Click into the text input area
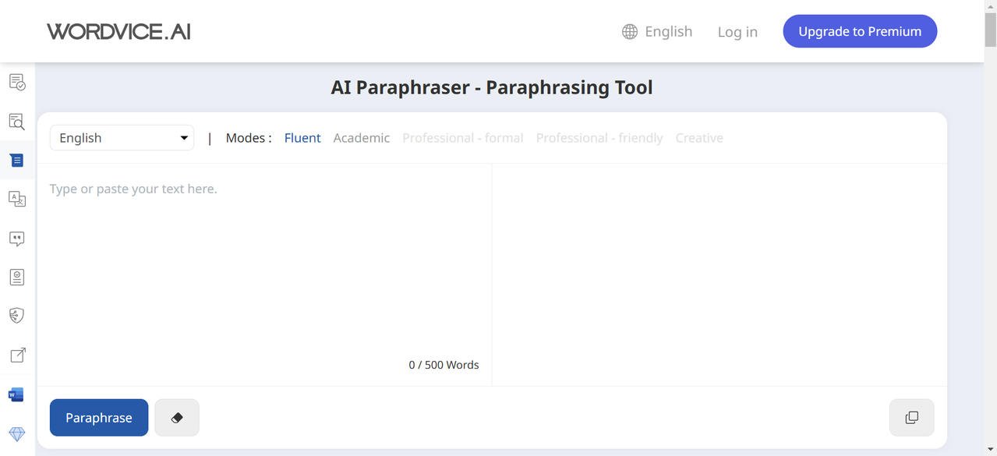Viewport: 997px width, 456px height. (264, 265)
